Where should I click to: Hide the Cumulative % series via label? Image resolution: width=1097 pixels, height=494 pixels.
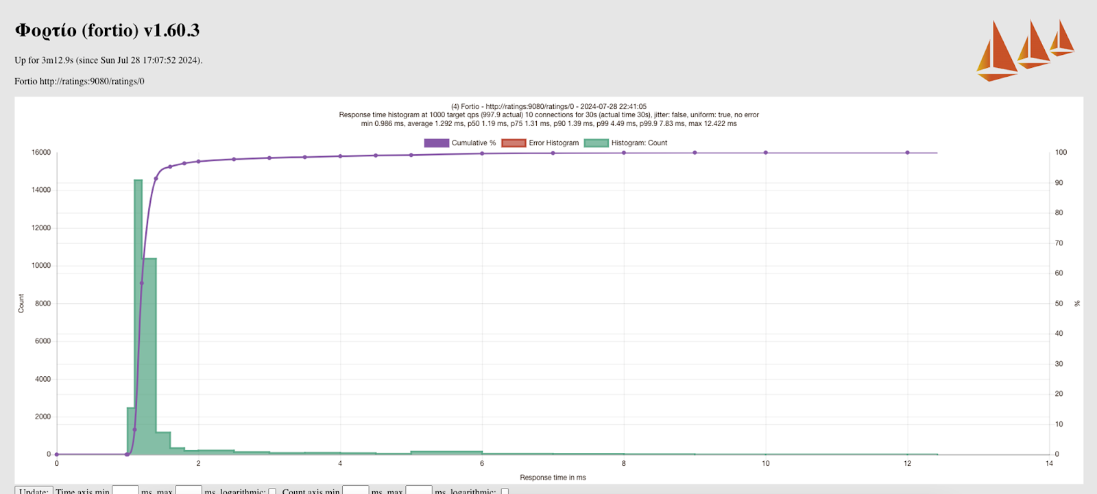(x=473, y=143)
